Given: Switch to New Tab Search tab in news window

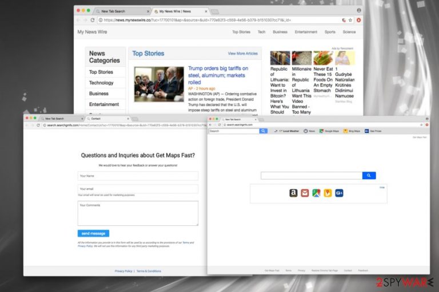Looking at the screenshot, I should pos(121,11).
